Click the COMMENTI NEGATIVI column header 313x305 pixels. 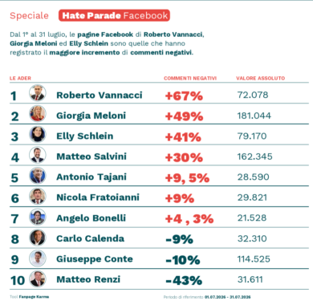190,78
